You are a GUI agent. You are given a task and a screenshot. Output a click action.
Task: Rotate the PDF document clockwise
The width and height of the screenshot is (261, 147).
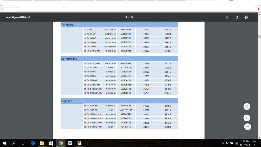(x=228, y=17)
